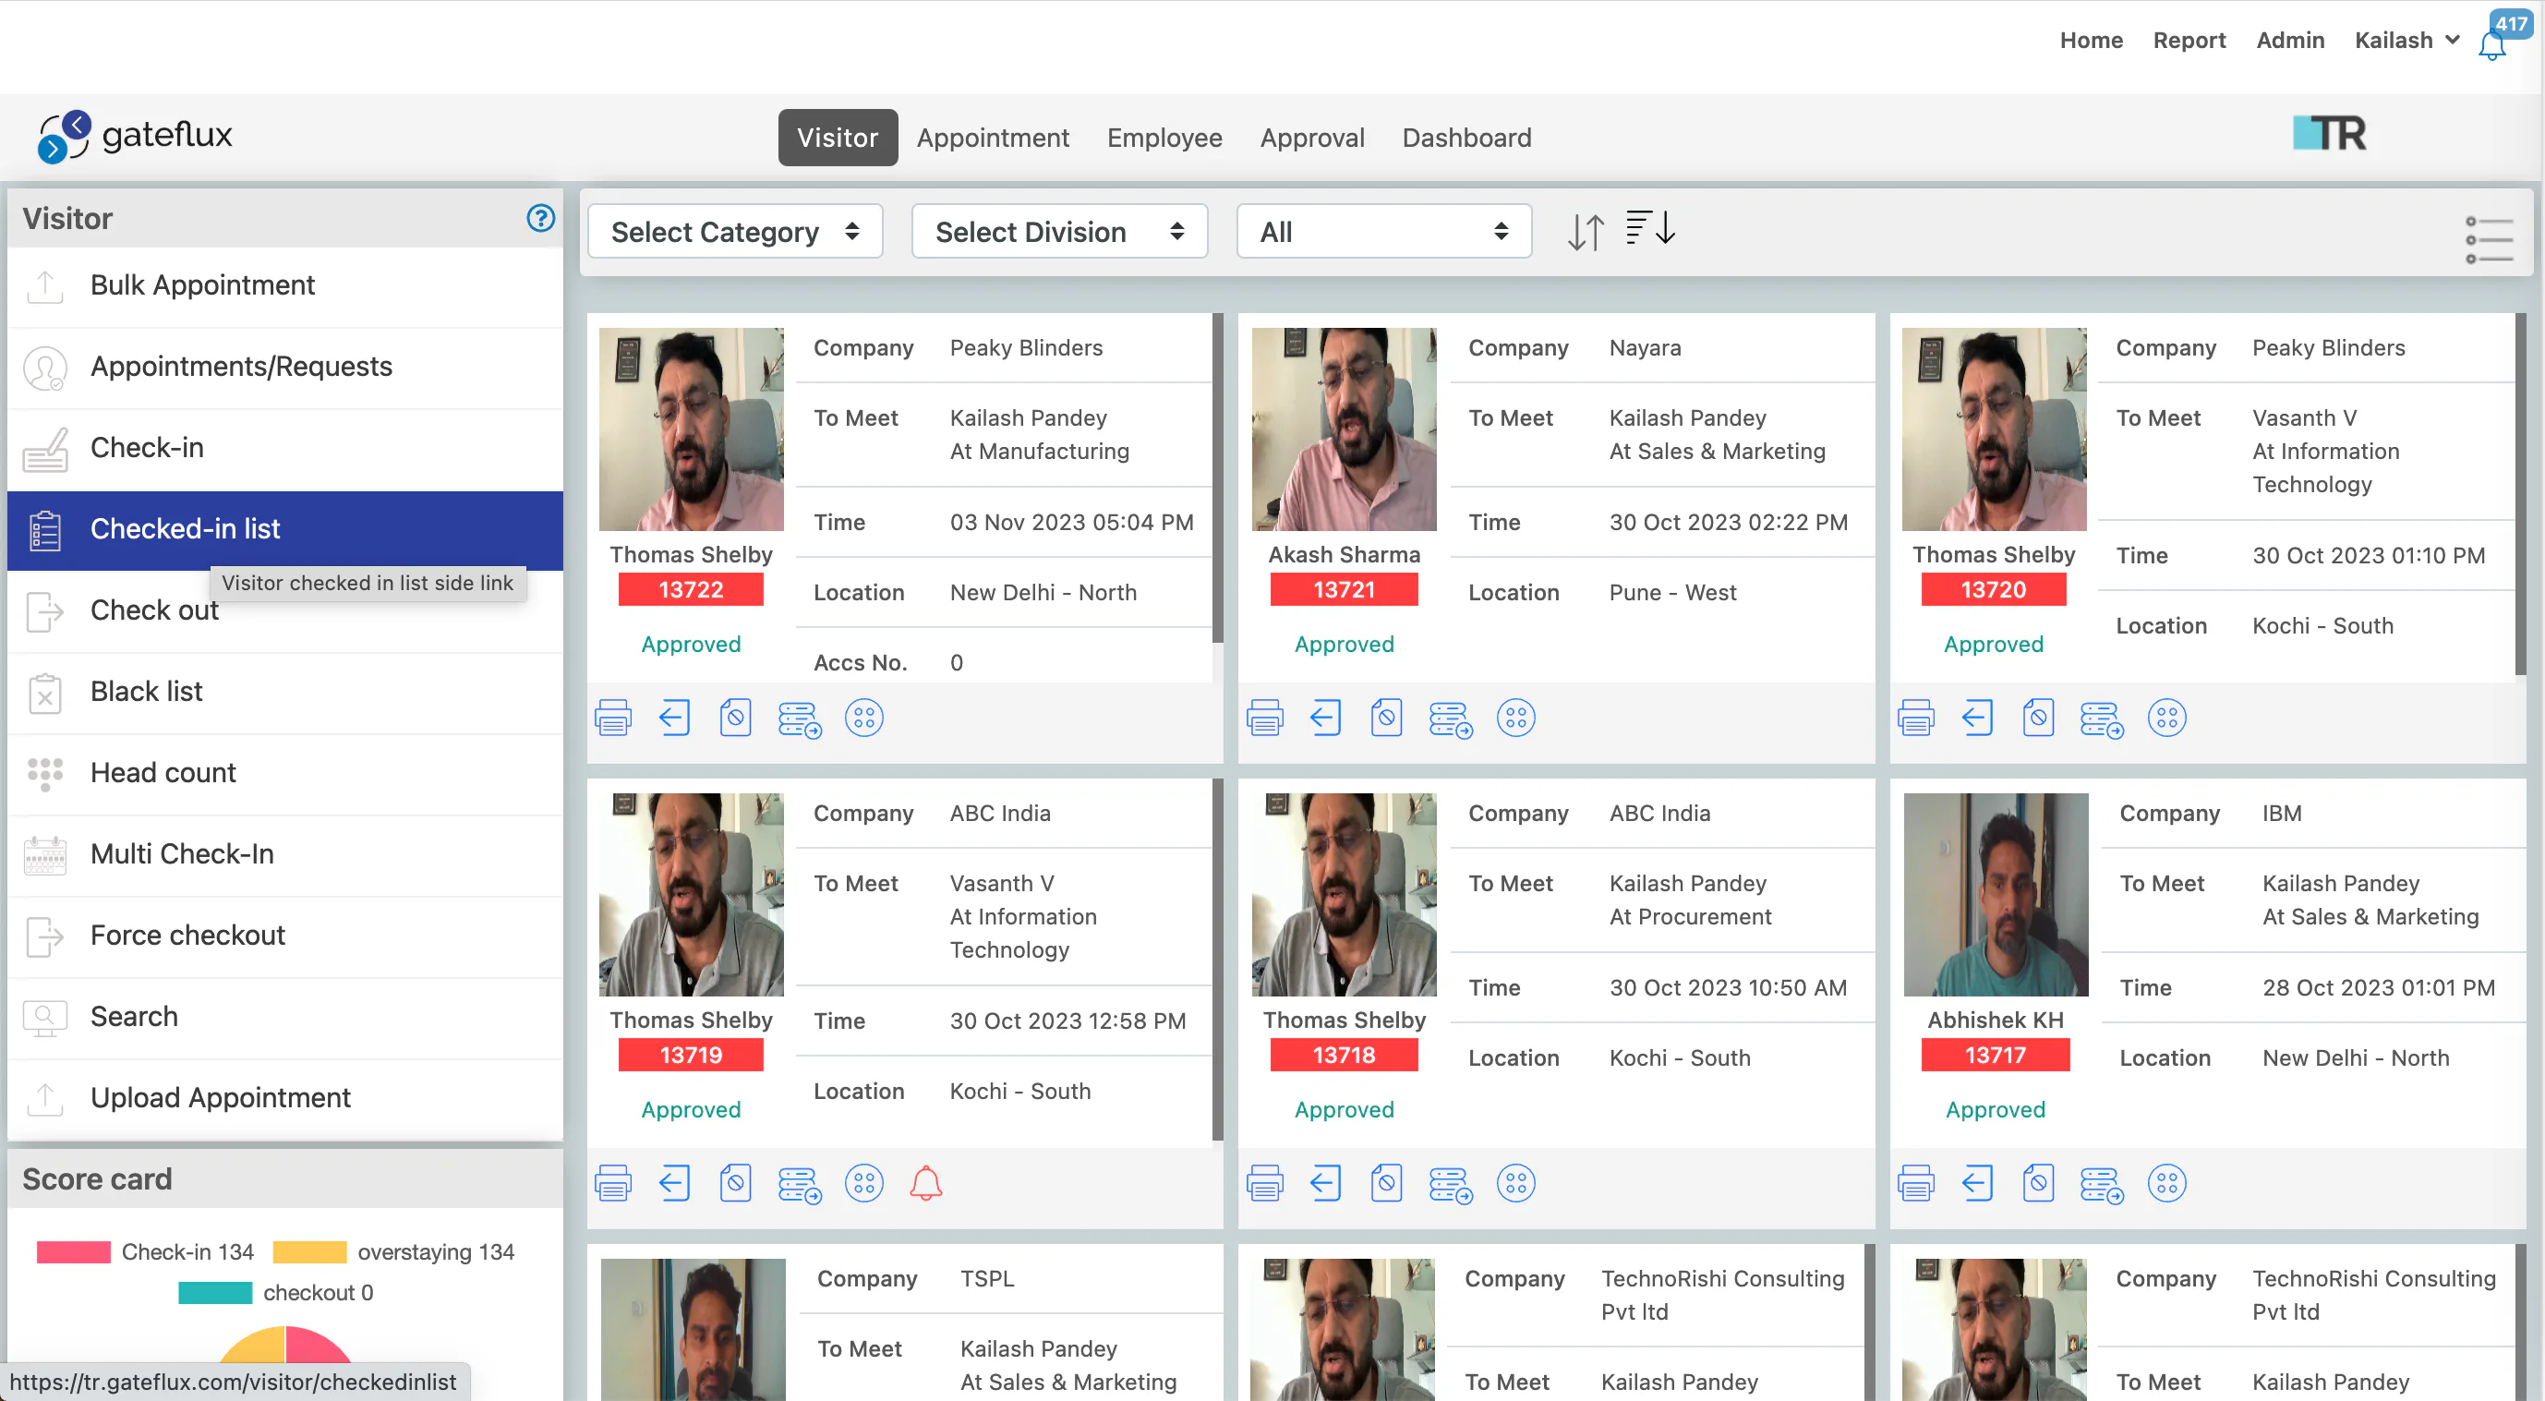Click Akash Sharma's visitor photo
This screenshot has width=2545, height=1401.
coord(1343,429)
